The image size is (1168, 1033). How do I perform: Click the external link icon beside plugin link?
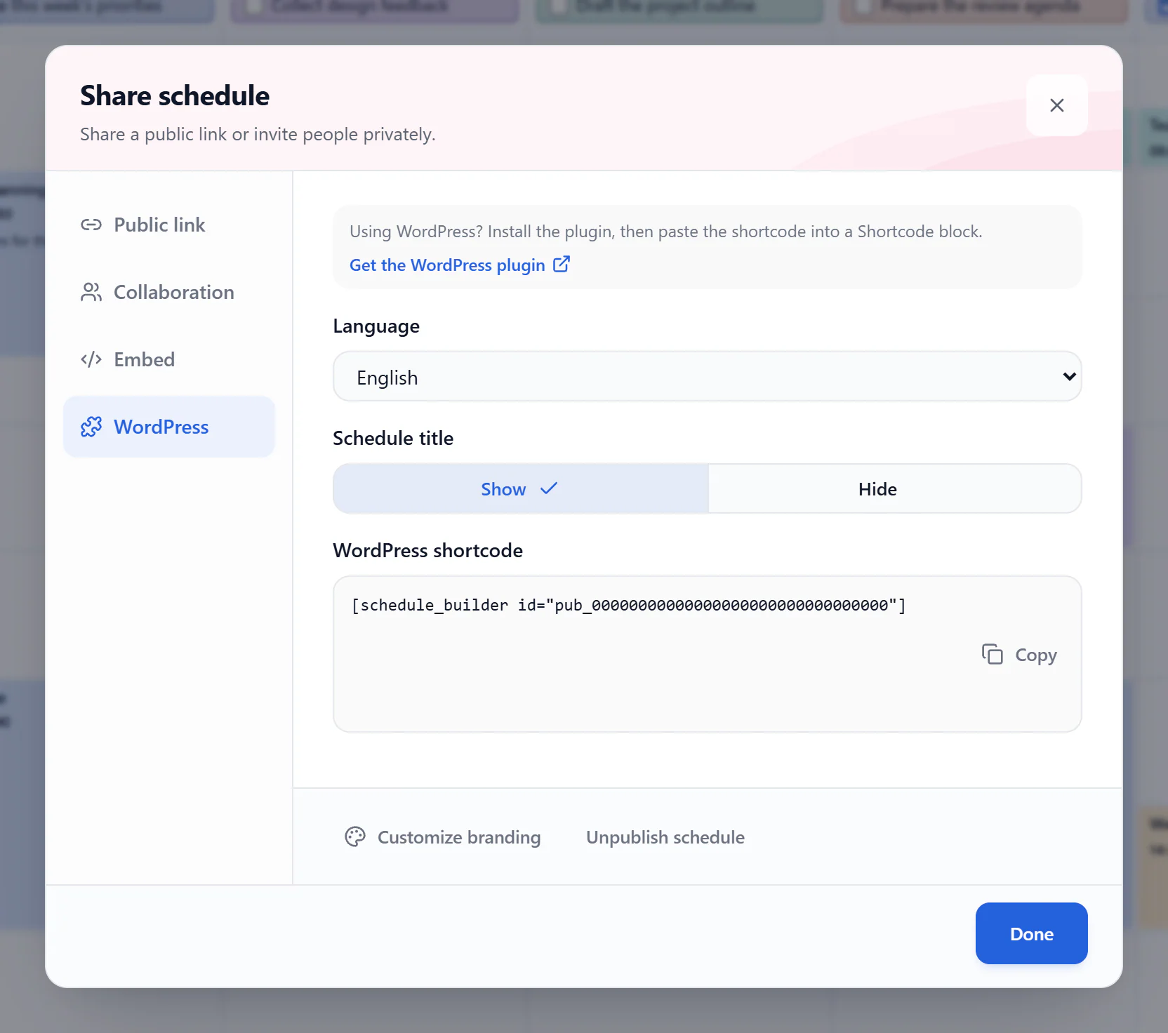562,264
